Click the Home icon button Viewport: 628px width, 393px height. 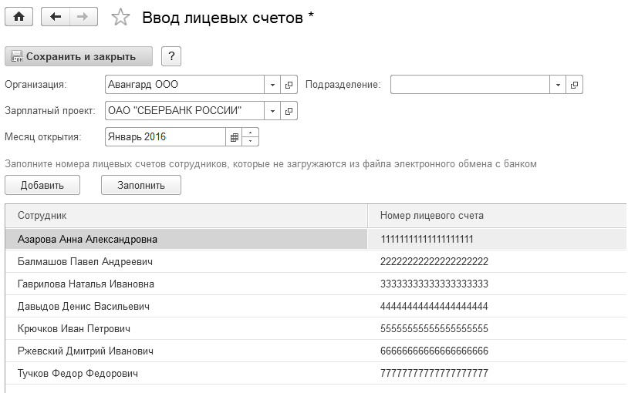coord(19,17)
